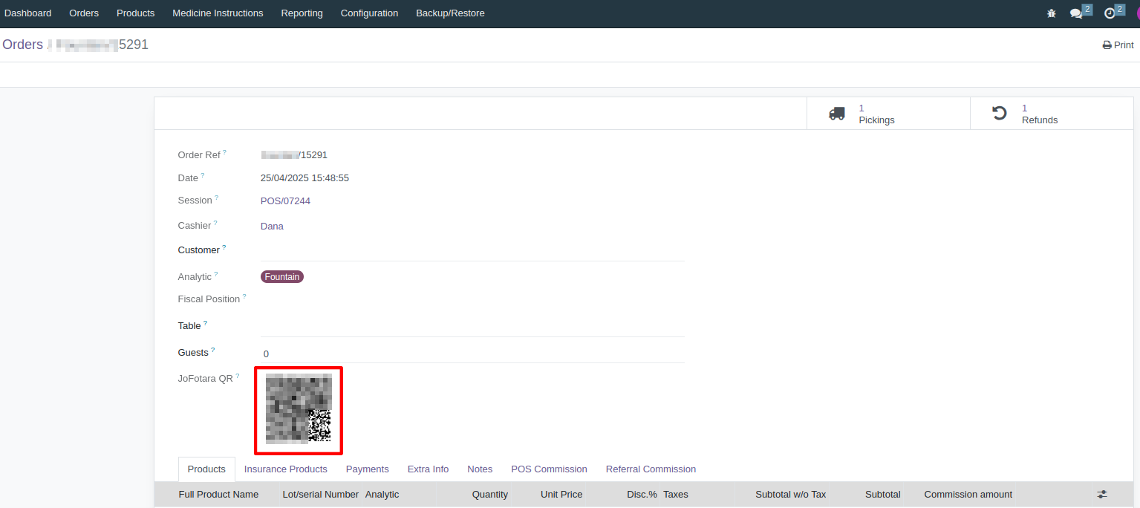Open the Backup/Restore menu
Screen dimensions: 1140x508
pyautogui.click(x=450, y=13)
